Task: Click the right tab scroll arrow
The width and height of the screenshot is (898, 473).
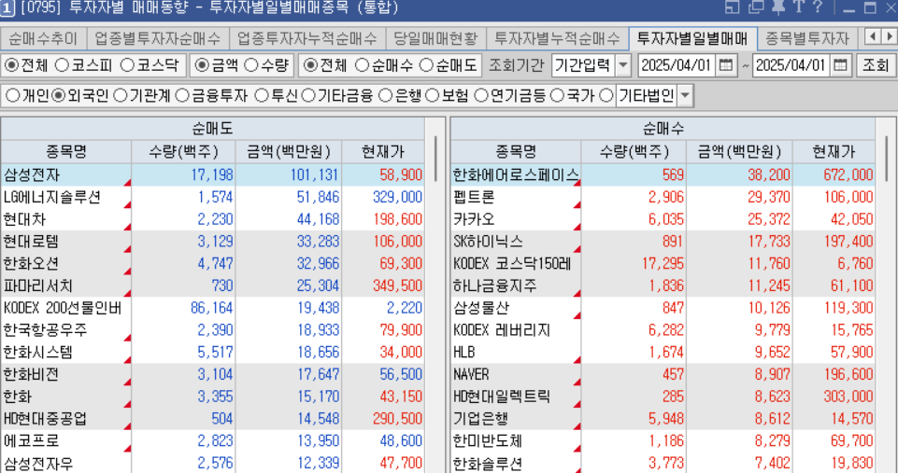Action: (889, 37)
